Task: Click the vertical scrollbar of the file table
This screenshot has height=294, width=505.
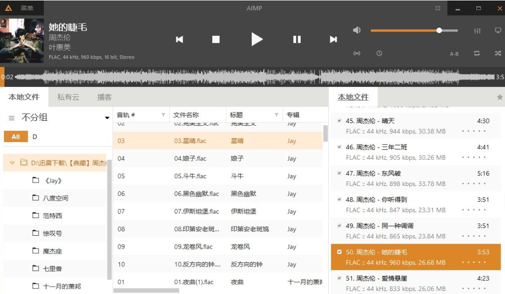Action: coord(325,133)
